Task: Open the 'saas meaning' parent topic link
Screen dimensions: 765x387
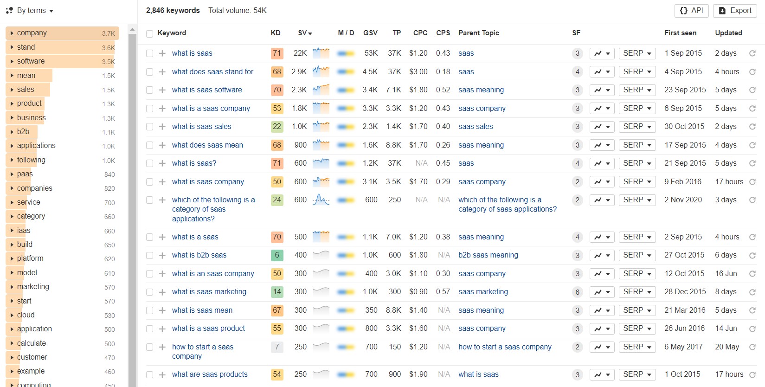Action: (481, 90)
